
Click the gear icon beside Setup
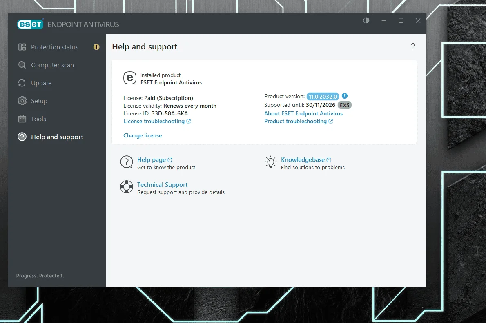(x=22, y=101)
